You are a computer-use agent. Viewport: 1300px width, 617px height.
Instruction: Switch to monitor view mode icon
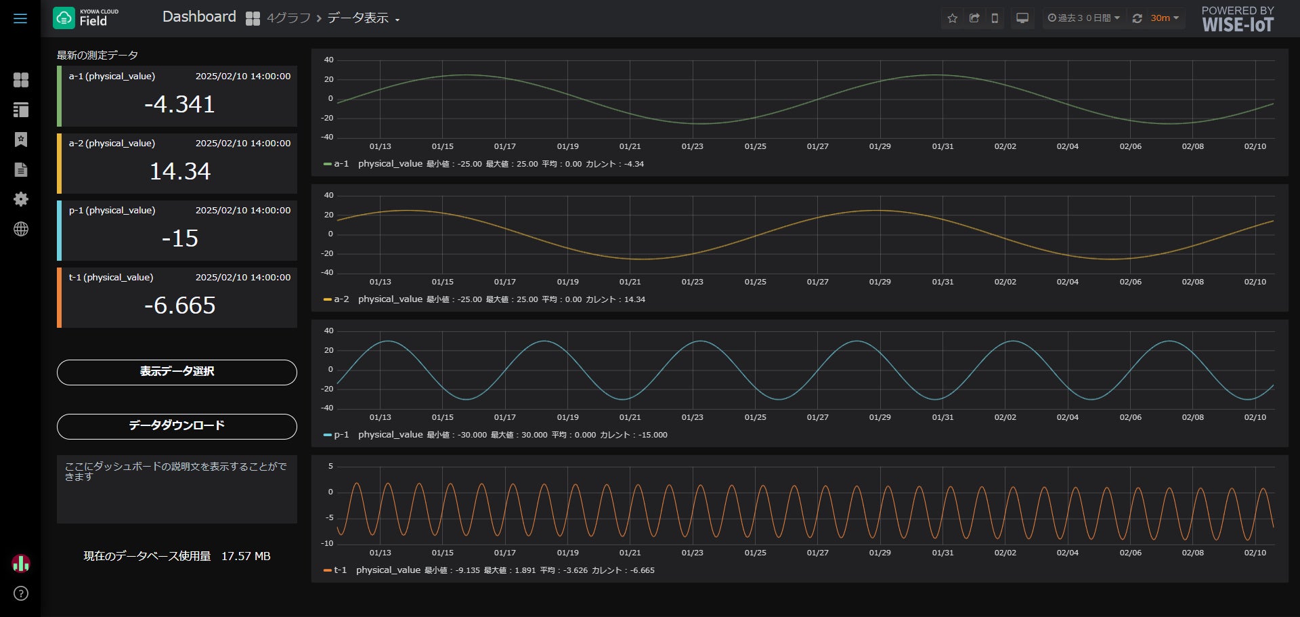pyautogui.click(x=1022, y=18)
